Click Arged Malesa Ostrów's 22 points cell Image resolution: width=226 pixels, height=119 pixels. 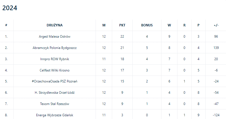[x=122, y=37]
